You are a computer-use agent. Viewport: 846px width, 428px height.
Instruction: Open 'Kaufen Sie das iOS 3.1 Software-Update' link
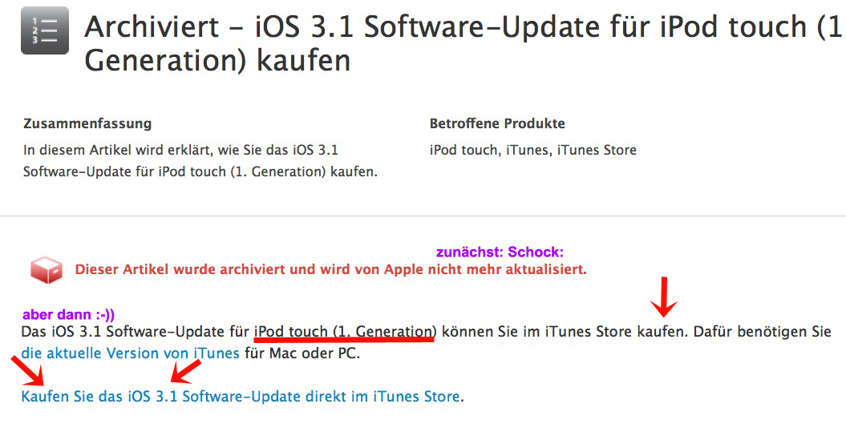(x=241, y=397)
